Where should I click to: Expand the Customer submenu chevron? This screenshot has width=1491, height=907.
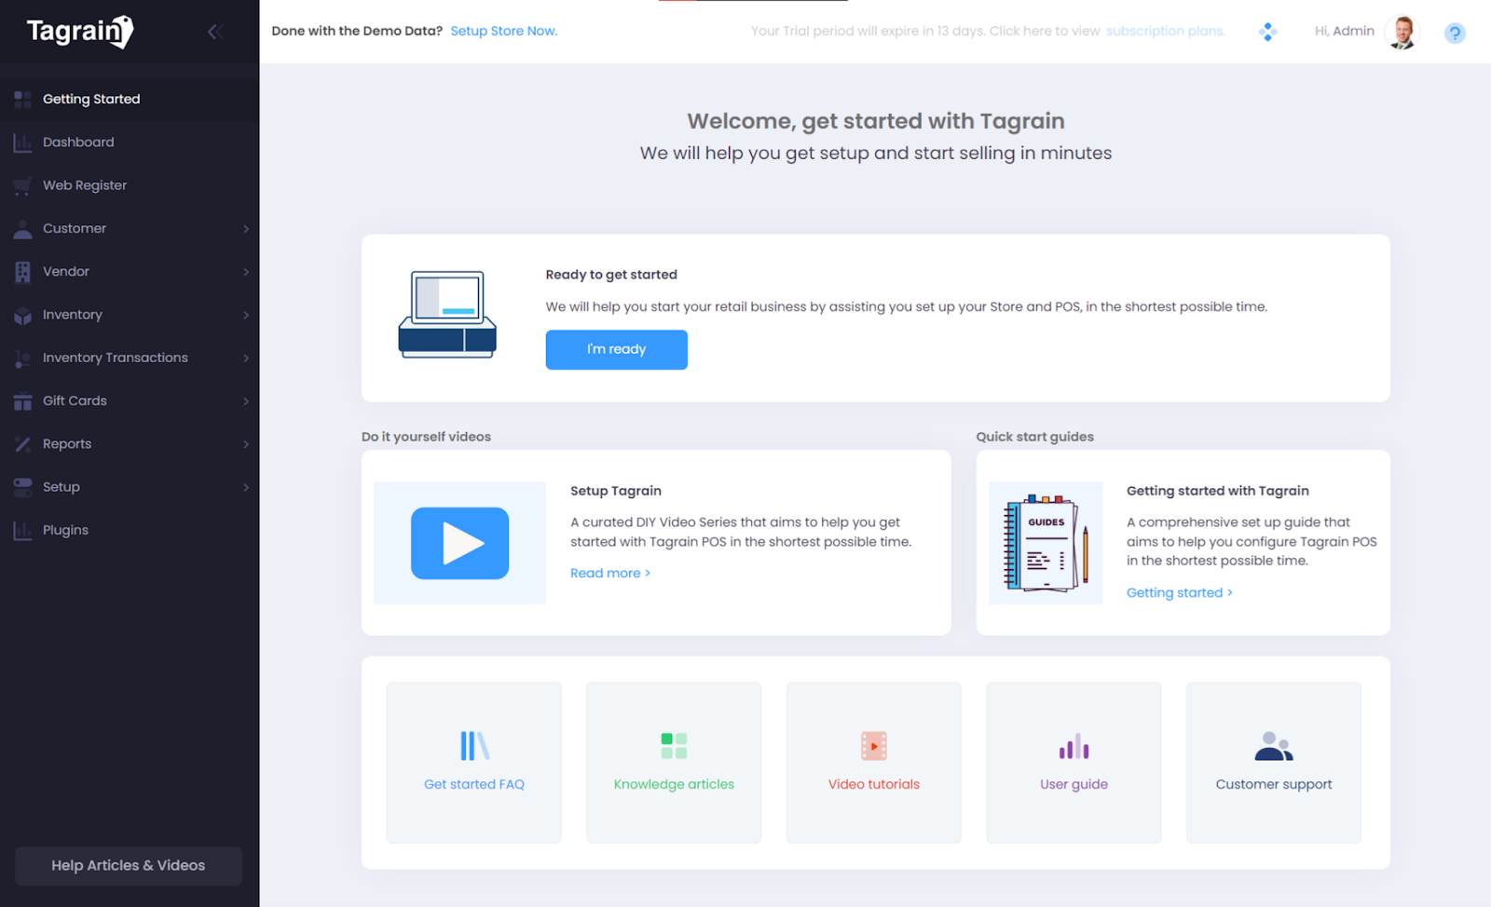pos(246,229)
